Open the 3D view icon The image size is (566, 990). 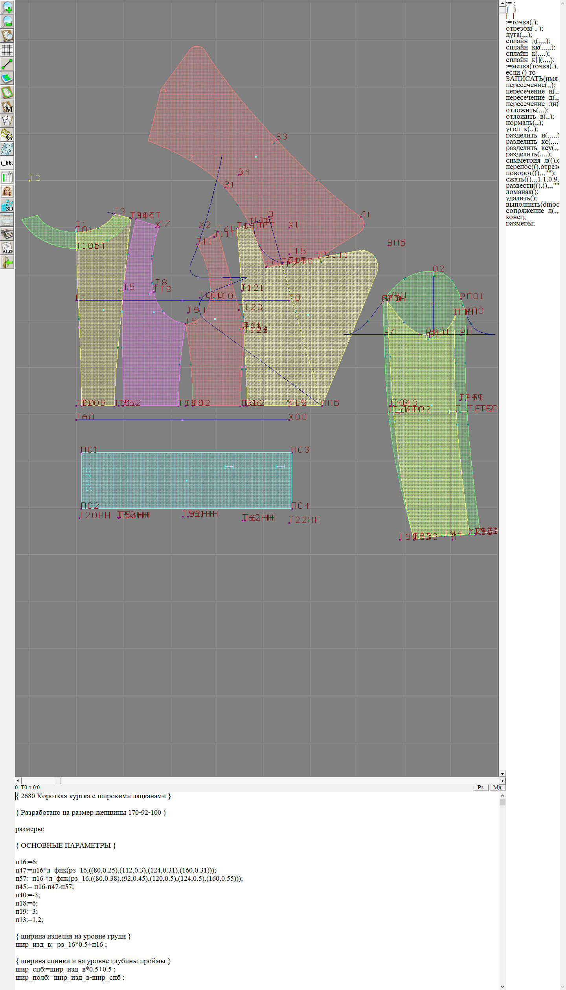click(7, 205)
